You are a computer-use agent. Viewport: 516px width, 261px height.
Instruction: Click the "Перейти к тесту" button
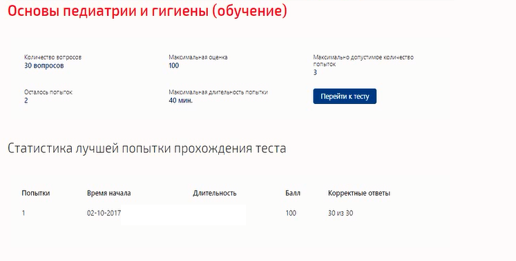pos(345,96)
